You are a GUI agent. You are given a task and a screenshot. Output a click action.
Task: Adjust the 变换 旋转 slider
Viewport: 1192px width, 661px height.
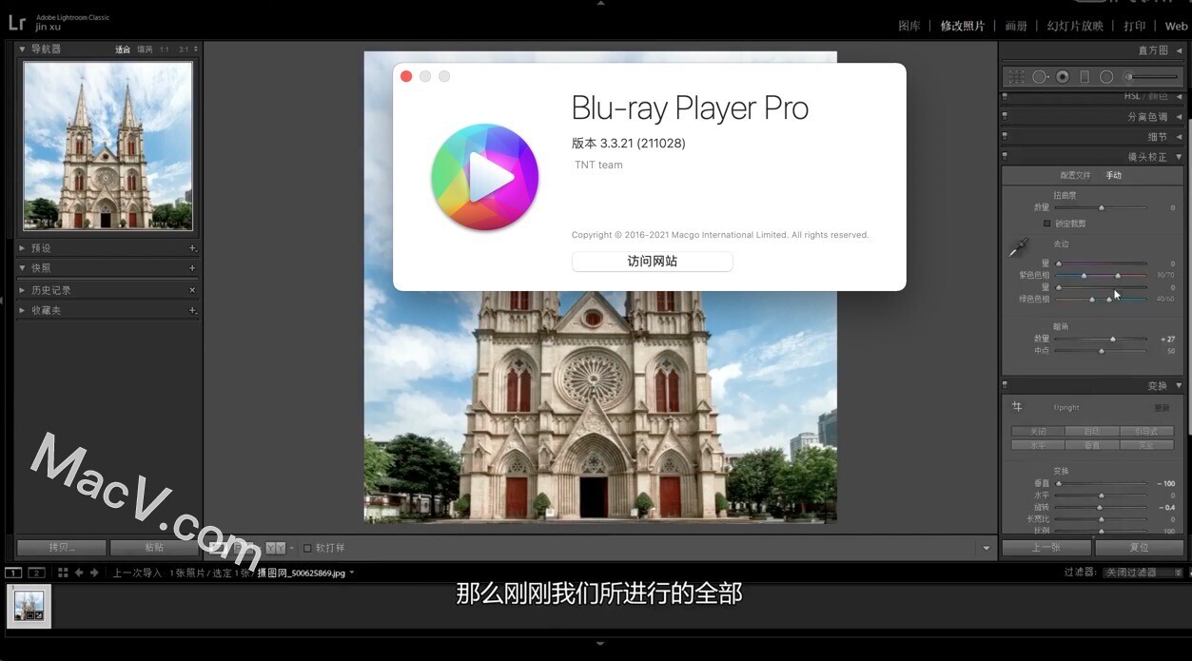point(1102,507)
